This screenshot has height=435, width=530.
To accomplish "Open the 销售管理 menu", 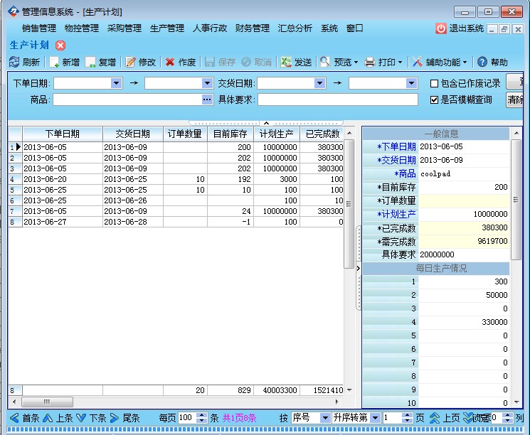I will (39, 28).
